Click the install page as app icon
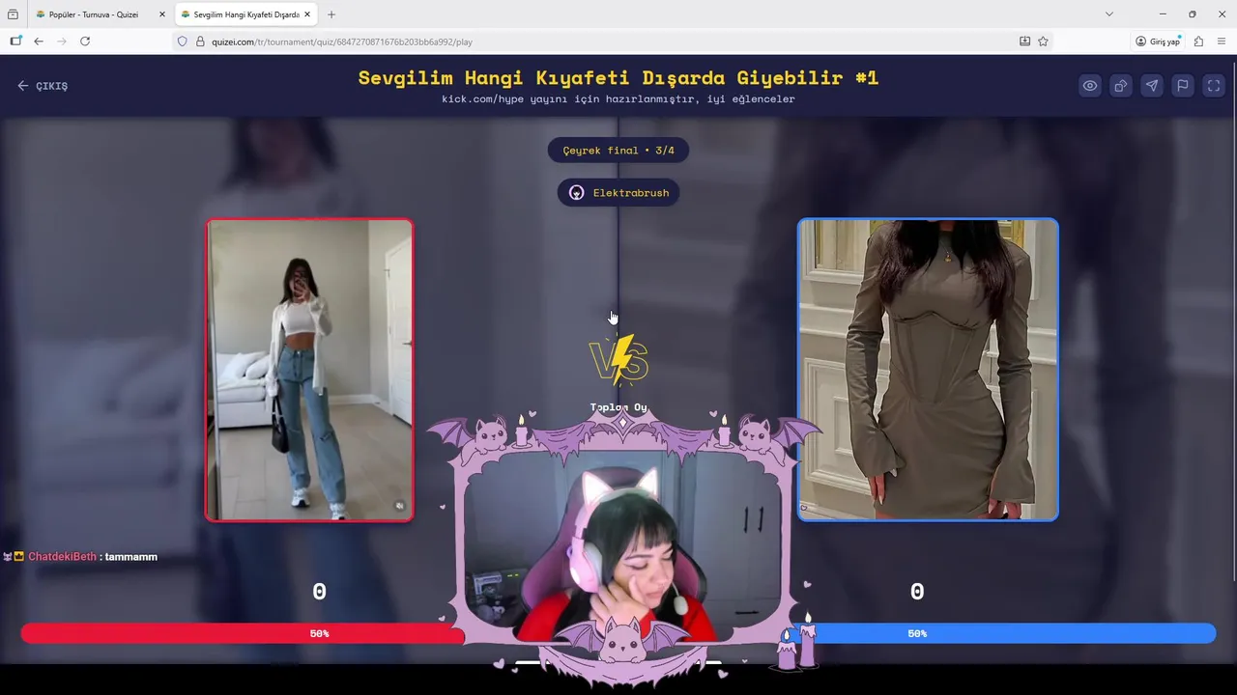 coord(1024,42)
